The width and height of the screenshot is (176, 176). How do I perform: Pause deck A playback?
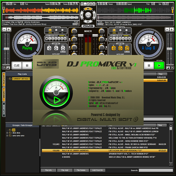[27, 65]
